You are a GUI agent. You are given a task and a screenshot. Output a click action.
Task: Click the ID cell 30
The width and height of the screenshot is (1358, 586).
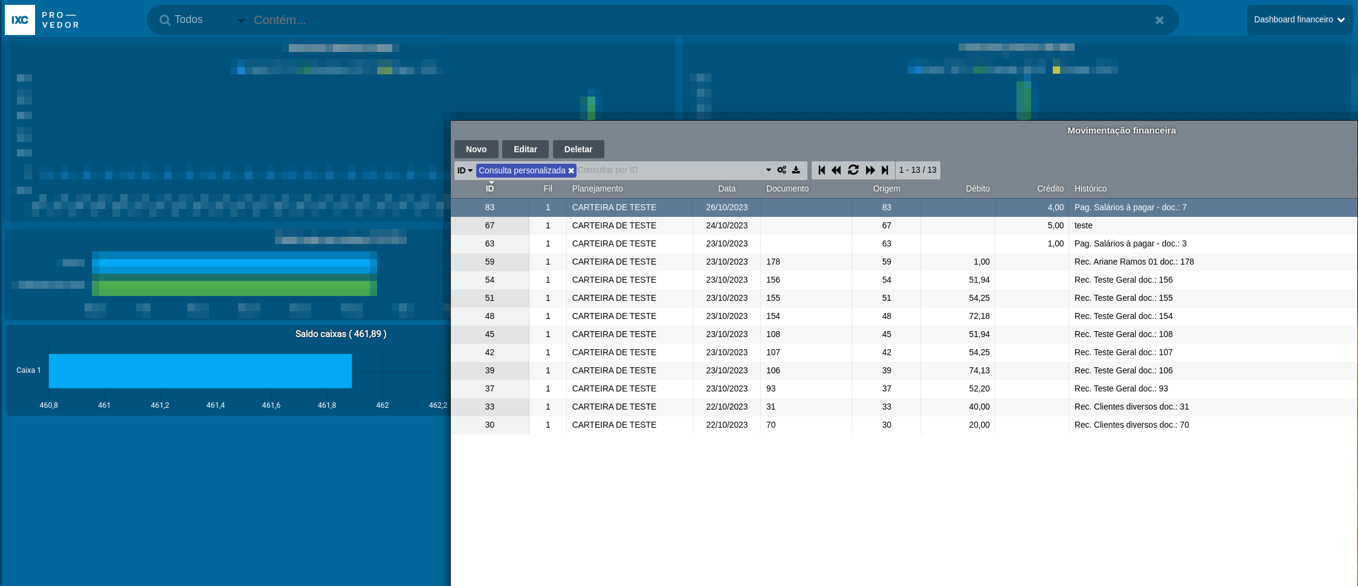pos(490,425)
